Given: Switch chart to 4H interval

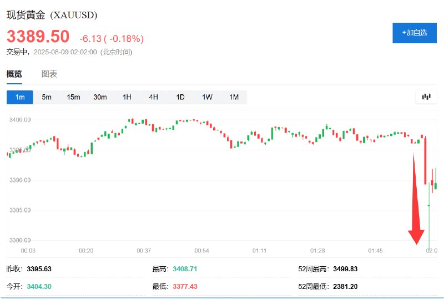Looking at the screenshot, I should pyautogui.click(x=154, y=97).
